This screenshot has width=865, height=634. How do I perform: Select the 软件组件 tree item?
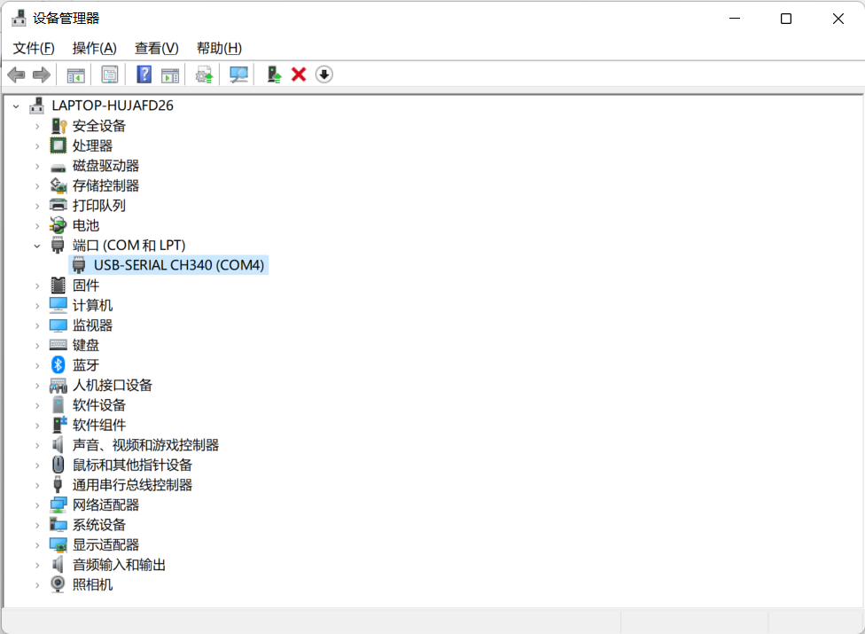(99, 425)
